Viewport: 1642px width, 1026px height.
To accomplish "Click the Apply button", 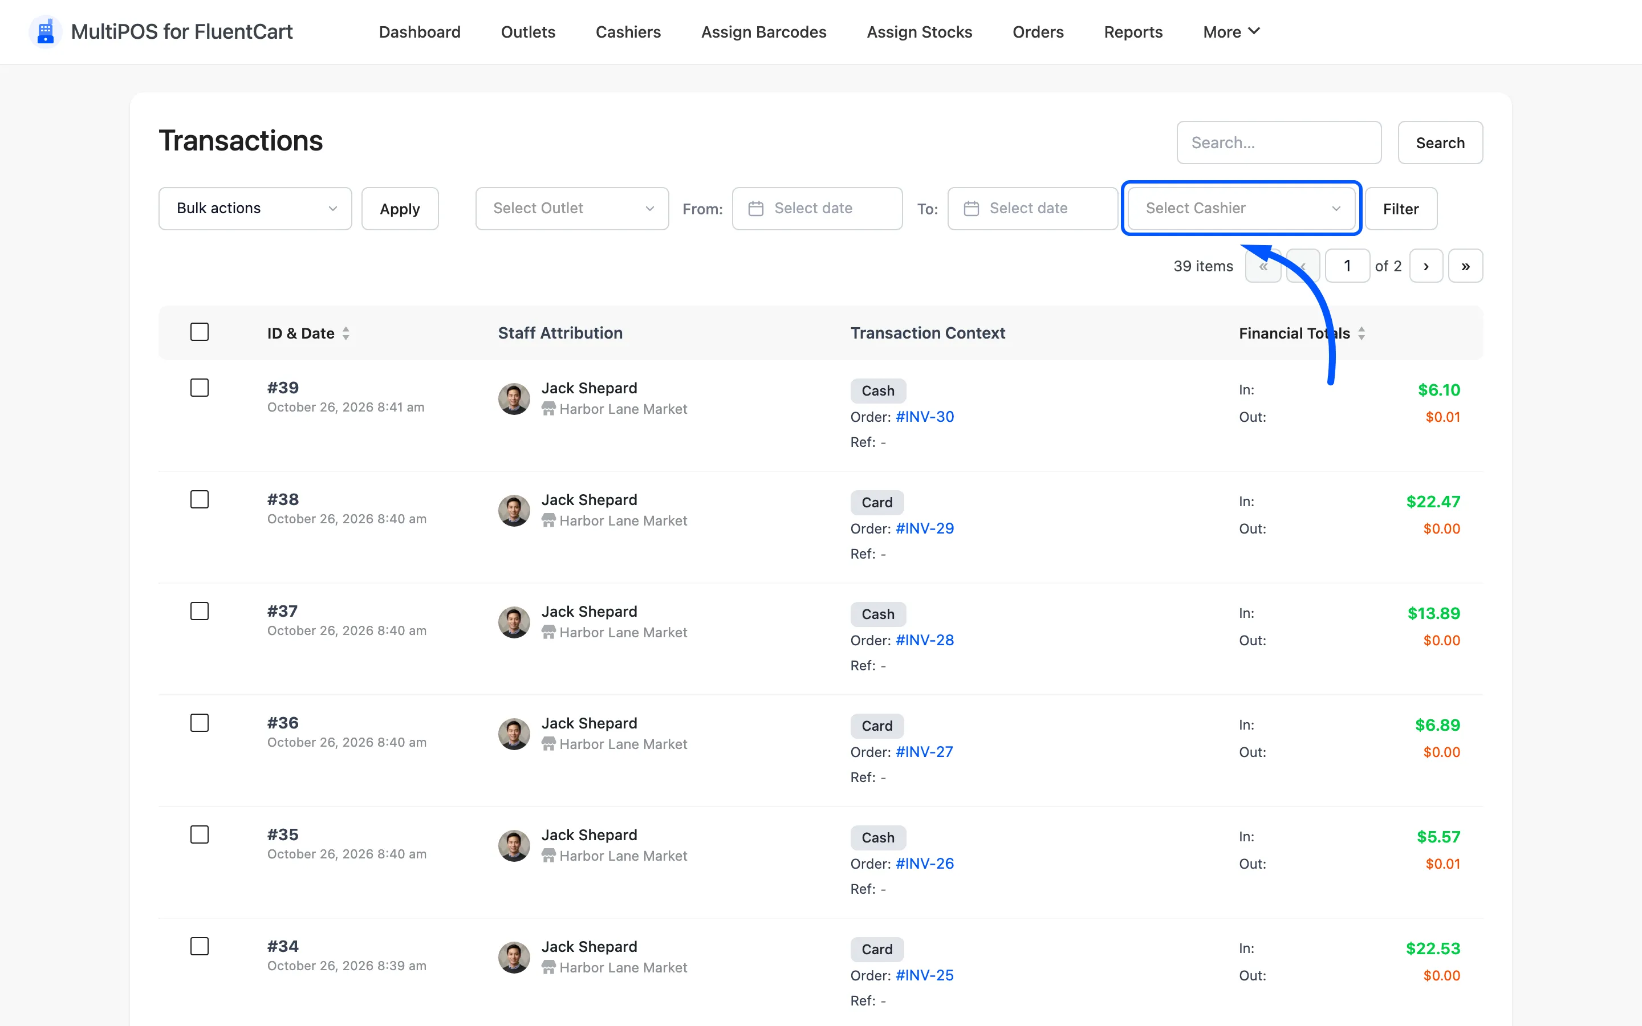I will [x=400, y=208].
